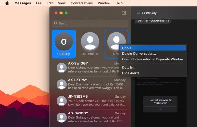Open the Apple menu logo
This screenshot has width=197, height=127.
tap(7, 3)
